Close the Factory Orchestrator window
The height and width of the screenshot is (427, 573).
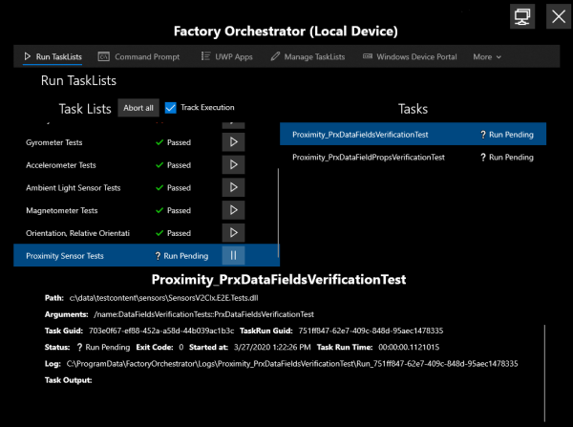click(x=558, y=16)
